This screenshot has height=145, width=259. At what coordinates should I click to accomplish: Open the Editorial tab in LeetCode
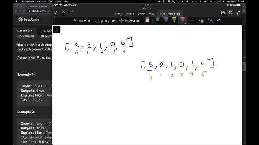[48, 31]
